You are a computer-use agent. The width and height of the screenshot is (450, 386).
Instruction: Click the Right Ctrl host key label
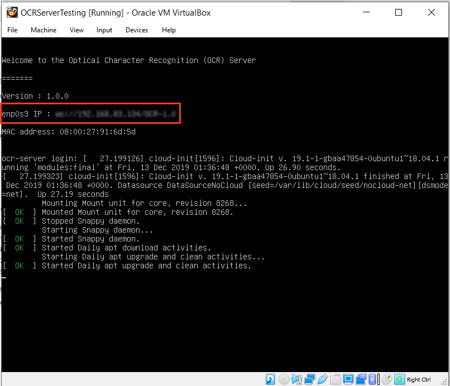419,380
